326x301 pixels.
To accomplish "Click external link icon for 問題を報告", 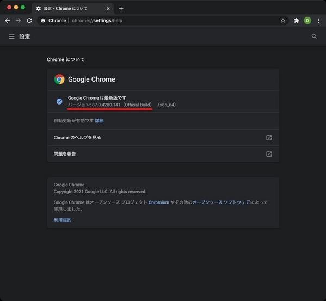I will pos(269,154).
